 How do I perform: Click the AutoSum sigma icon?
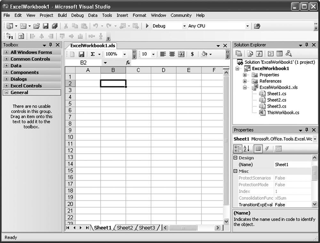point(93,54)
